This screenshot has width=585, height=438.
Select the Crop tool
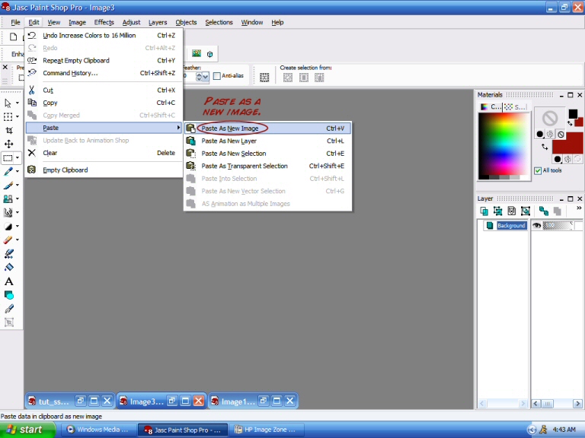coord(8,130)
